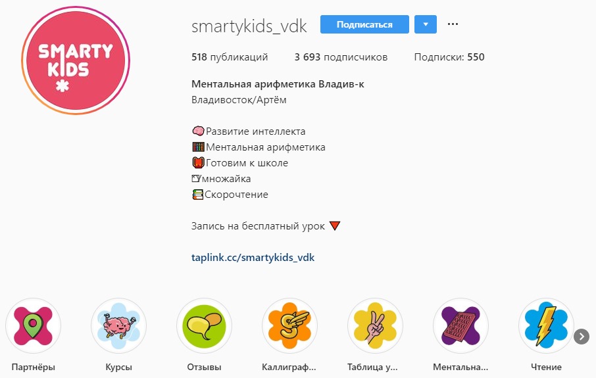View the Подписки: 550 following list
596x378 pixels.
pos(449,57)
